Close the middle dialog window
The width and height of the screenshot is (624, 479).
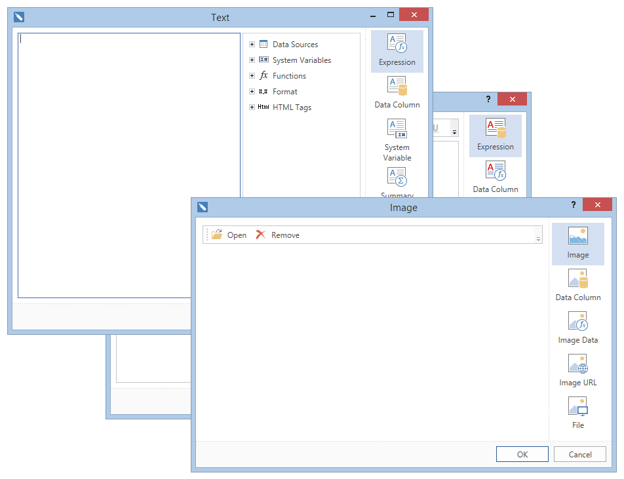pyautogui.click(x=512, y=99)
